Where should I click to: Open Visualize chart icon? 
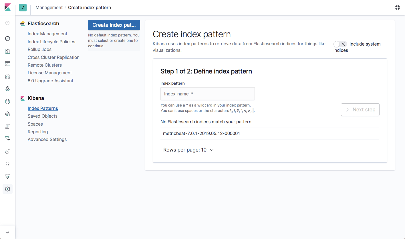[7, 51]
